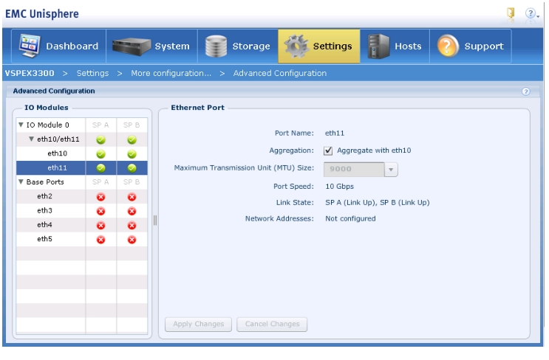
Task: Collapse the Base Ports tree node
Action: (x=21, y=181)
